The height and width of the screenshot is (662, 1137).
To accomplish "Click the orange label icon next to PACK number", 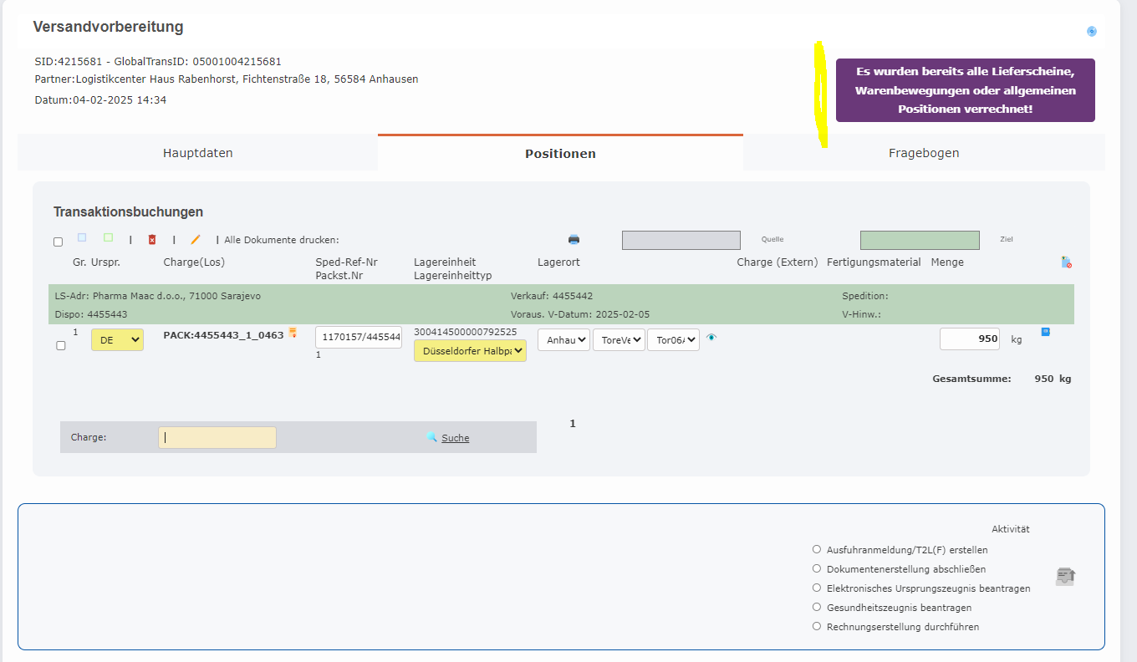I will pos(293,333).
